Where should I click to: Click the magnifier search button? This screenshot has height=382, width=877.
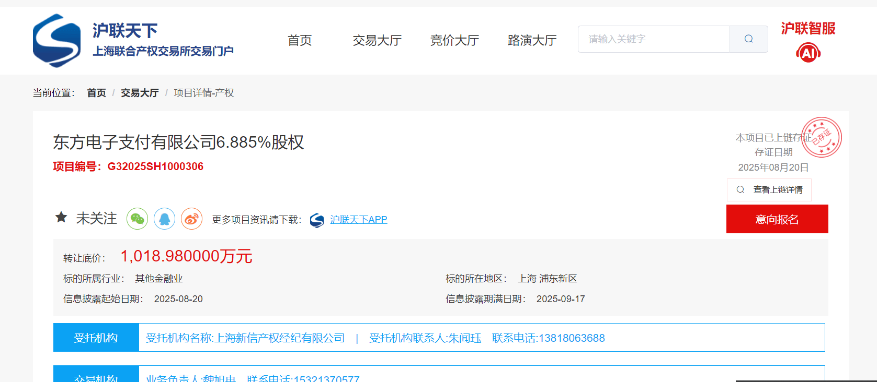click(749, 39)
